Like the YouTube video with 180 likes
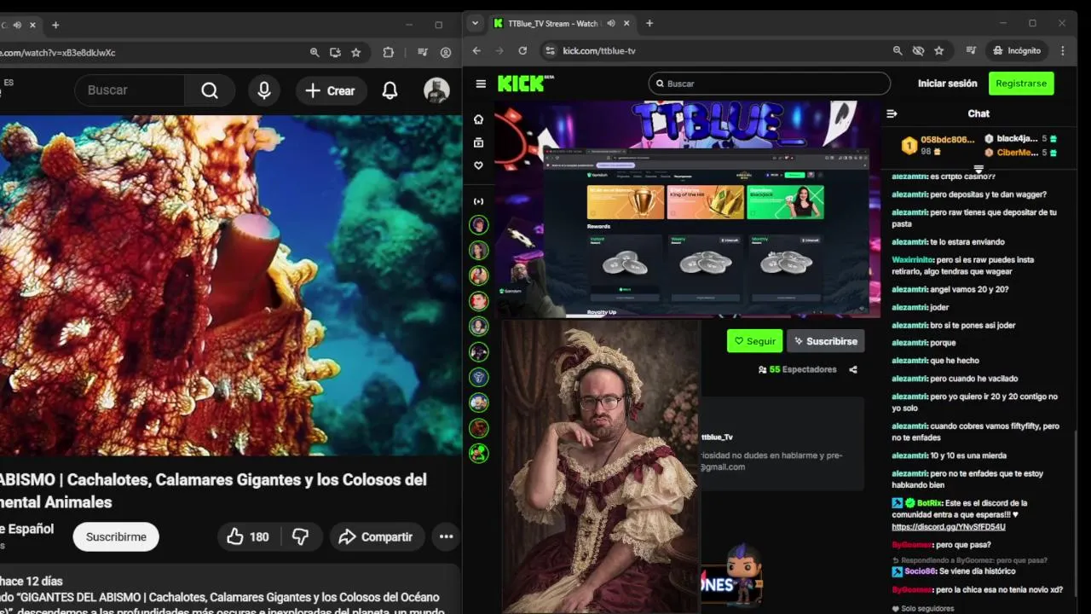The width and height of the screenshot is (1091, 614). [x=248, y=536]
